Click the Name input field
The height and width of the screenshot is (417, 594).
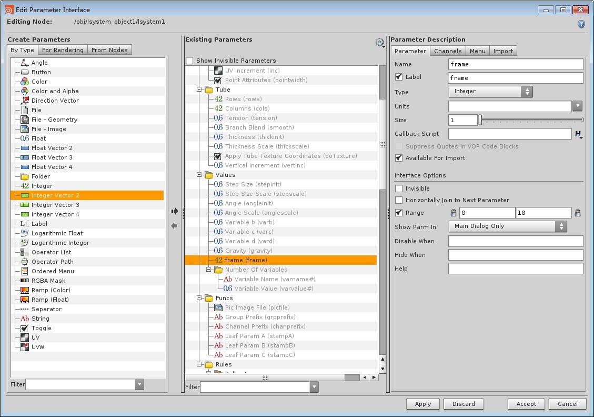[516, 64]
